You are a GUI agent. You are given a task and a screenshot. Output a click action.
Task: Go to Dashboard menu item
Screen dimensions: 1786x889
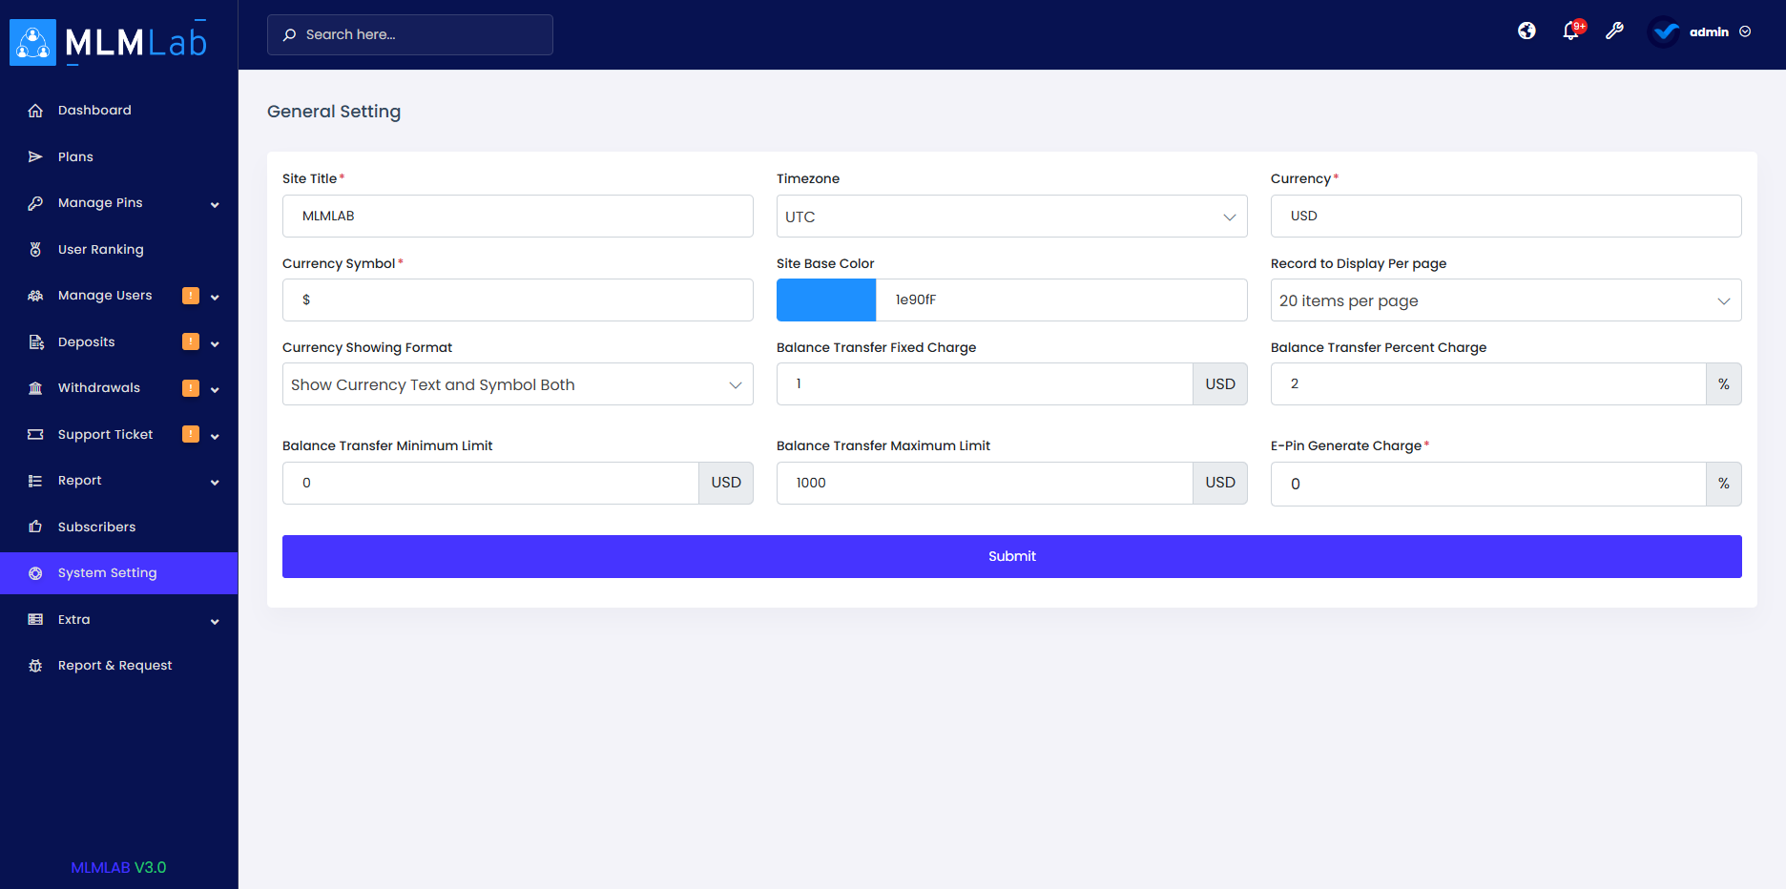(x=119, y=111)
